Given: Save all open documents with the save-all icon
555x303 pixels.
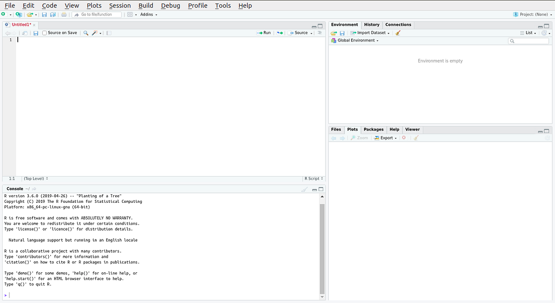Looking at the screenshot, I should pos(53,14).
